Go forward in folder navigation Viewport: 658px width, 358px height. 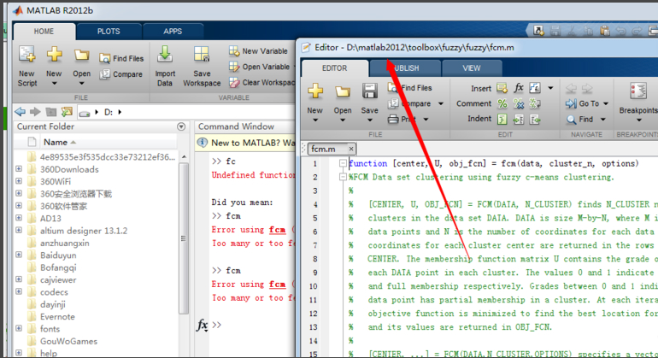click(x=35, y=112)
